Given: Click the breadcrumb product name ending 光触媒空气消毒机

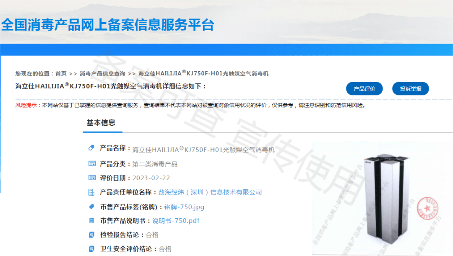Looking at the screenshot, I should (203, 73).
